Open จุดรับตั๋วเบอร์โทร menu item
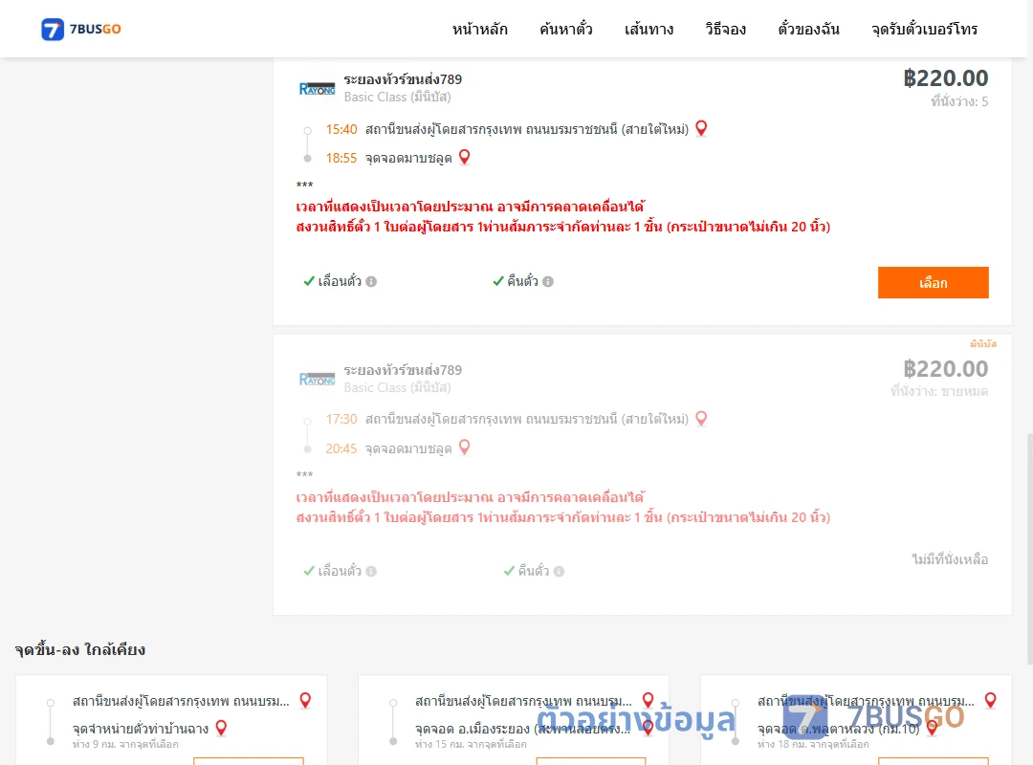 tap(924, 29)
